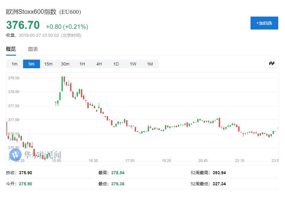The image size is (285, 197).
Task: Select the 概览 overview tab
Action: pyautogui.click(x=11, y=49)
